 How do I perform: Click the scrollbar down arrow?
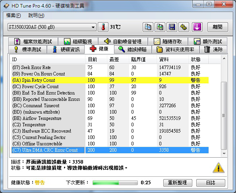point(224,154)
